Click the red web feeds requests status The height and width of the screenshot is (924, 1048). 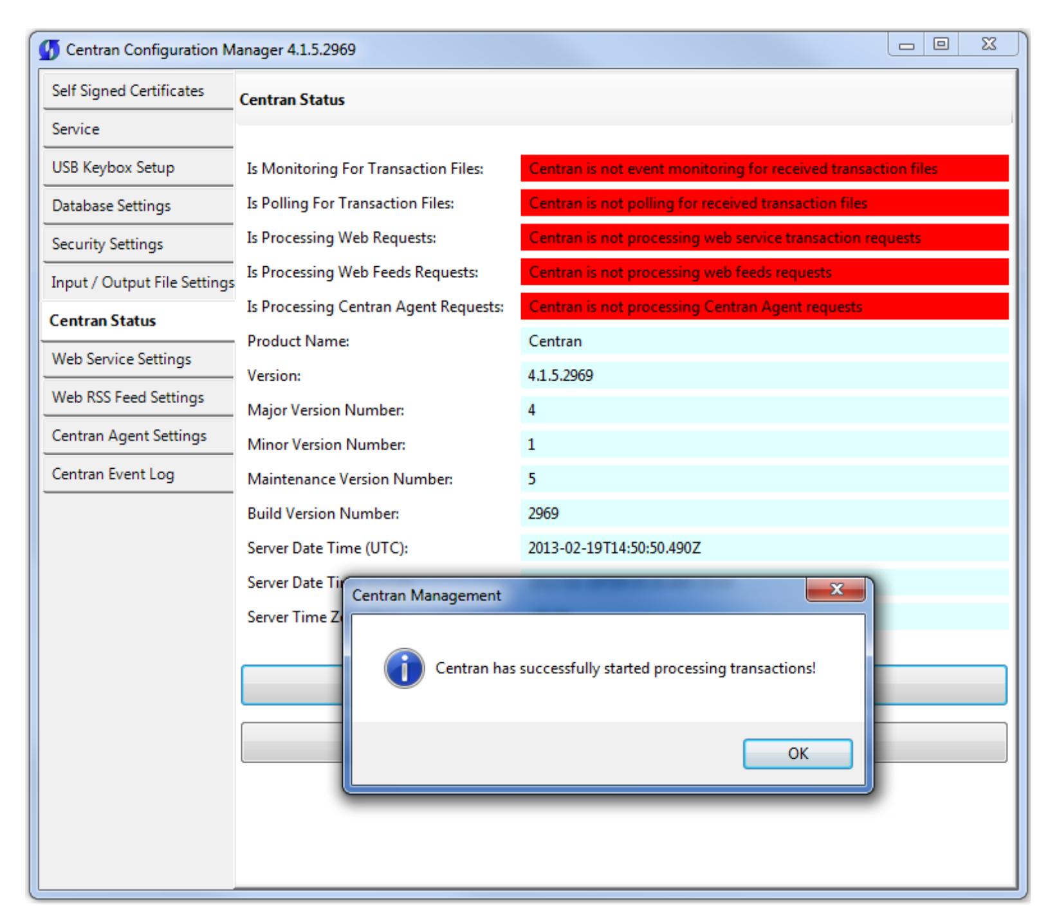pos(764,272)
